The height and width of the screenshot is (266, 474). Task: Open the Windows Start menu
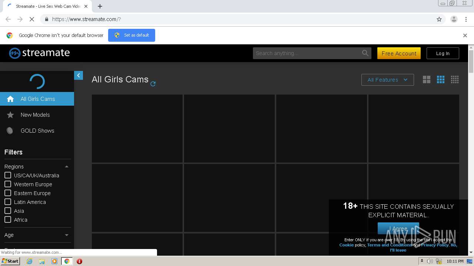pos(10,261)
